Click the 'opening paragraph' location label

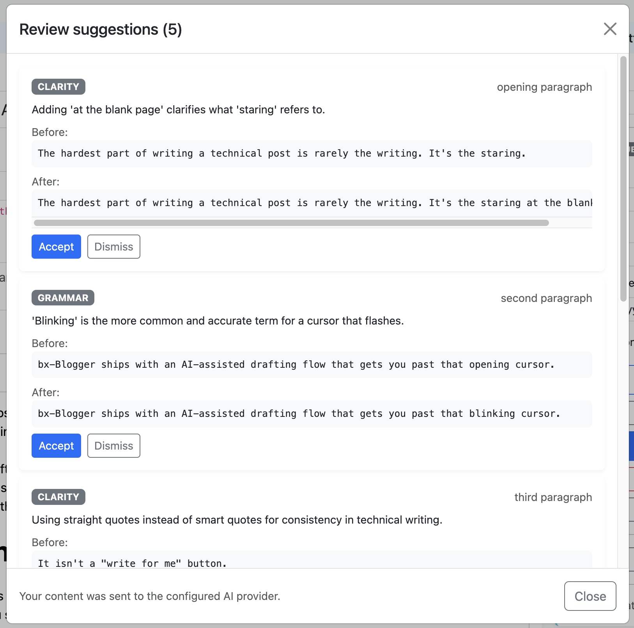pyautogui.click(x=544, y=87)
